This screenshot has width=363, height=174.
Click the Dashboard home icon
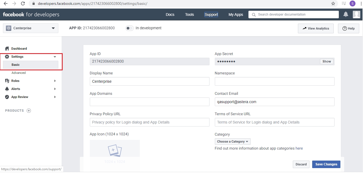(x=7, y=49)
